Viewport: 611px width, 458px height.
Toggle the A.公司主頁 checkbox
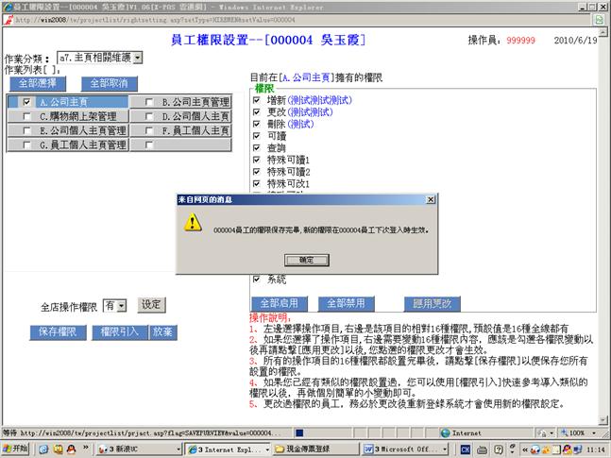pyautogui.click(x=27, y=102)
